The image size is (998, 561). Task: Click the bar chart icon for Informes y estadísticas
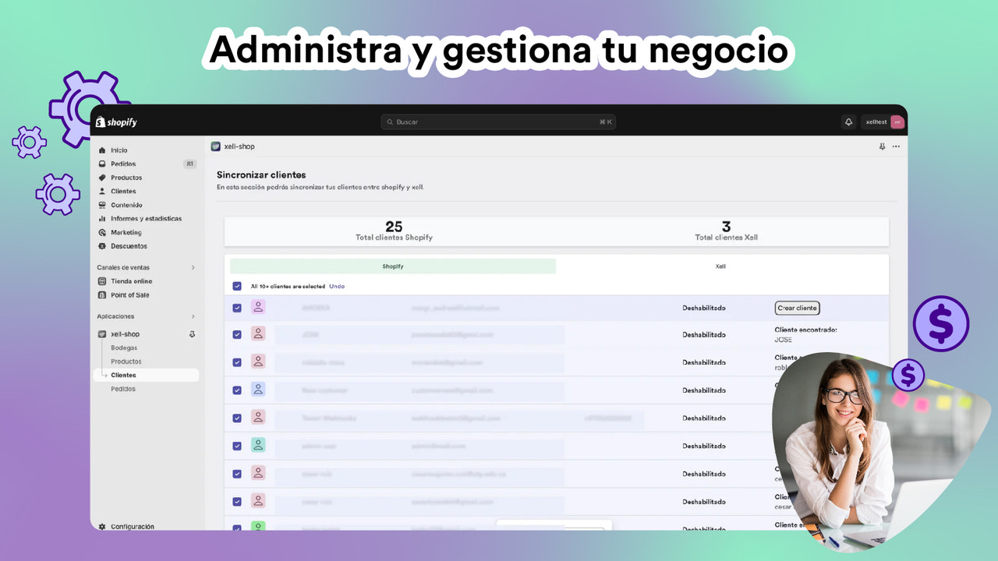click(102, 219)
